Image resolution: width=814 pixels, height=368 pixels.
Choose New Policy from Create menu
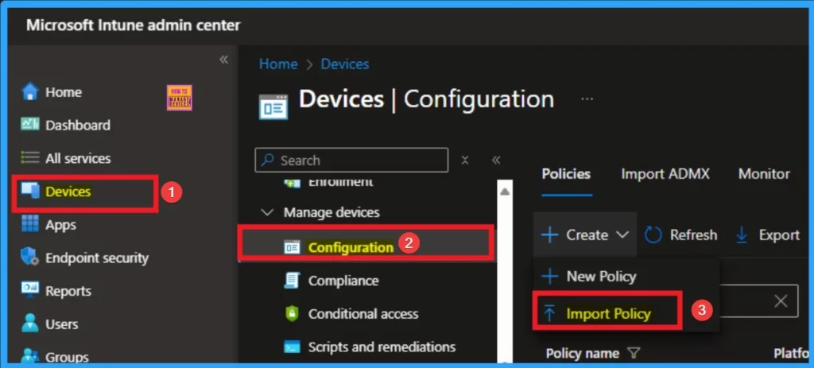(x=601, y=277)
